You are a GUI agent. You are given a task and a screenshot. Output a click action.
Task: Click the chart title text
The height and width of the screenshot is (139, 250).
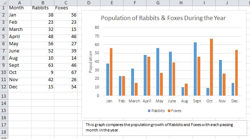(x=163, y=18)
